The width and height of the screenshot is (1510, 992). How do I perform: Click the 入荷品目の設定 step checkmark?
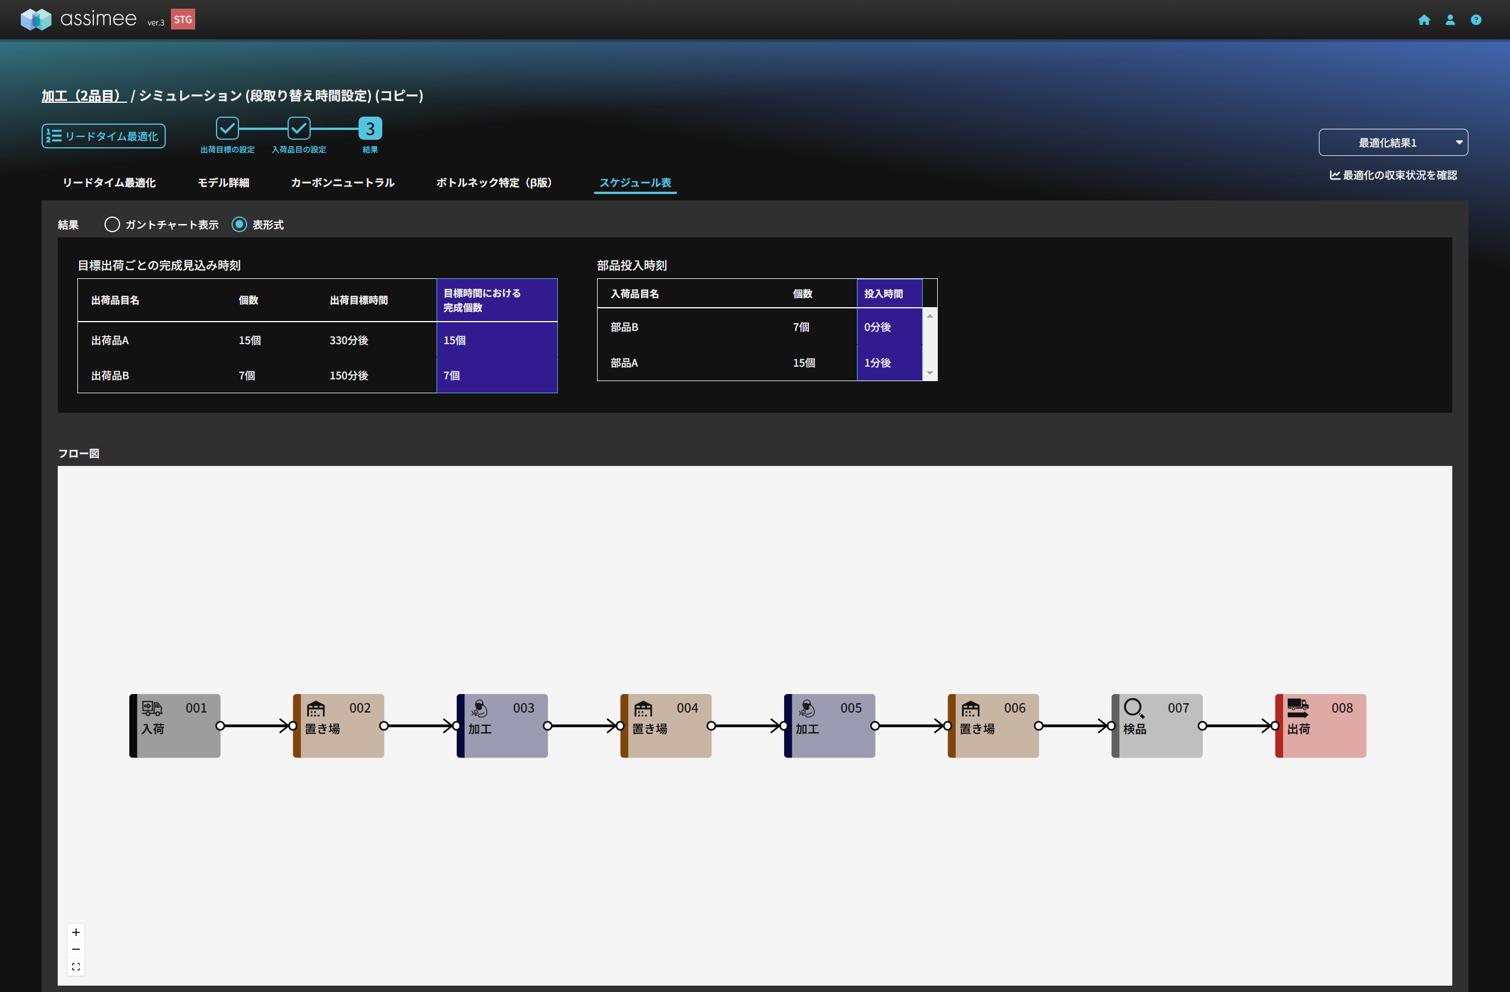(x=299, y=128)
